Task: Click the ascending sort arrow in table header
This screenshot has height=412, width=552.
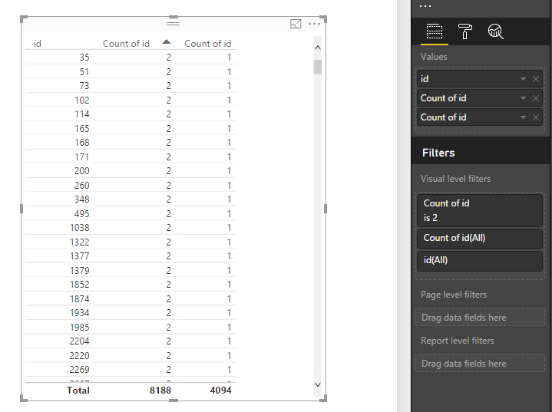Action: 166,42
